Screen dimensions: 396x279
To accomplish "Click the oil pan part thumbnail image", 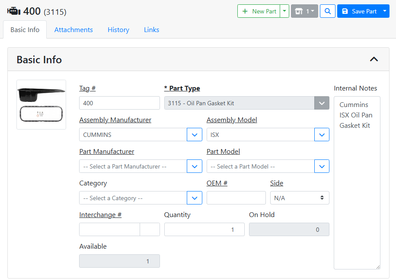I will click(x=42, y=104).
